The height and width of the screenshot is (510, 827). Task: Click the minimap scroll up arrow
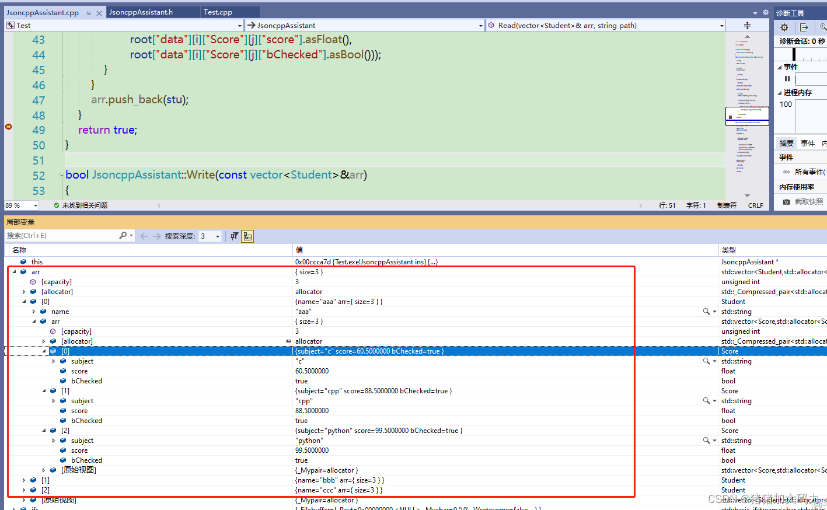click(x=748, y=36)
